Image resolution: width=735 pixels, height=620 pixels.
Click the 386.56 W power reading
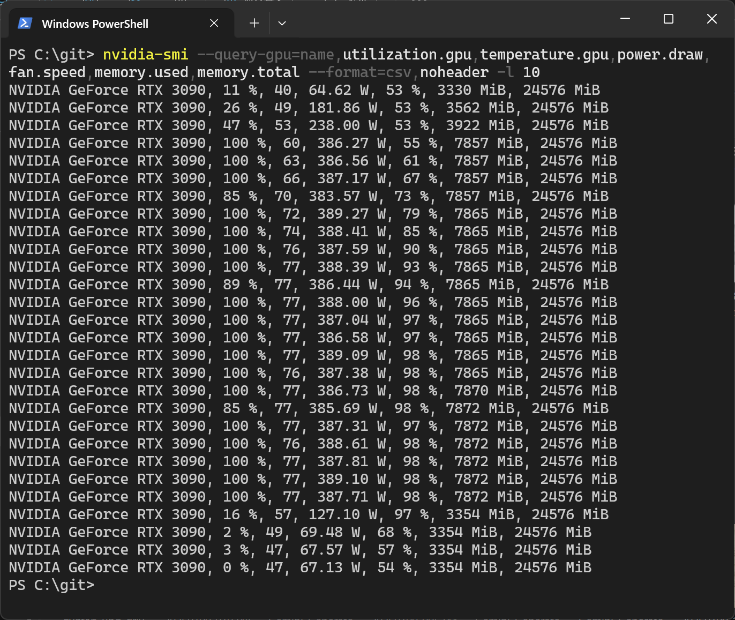tap(351, 161)
